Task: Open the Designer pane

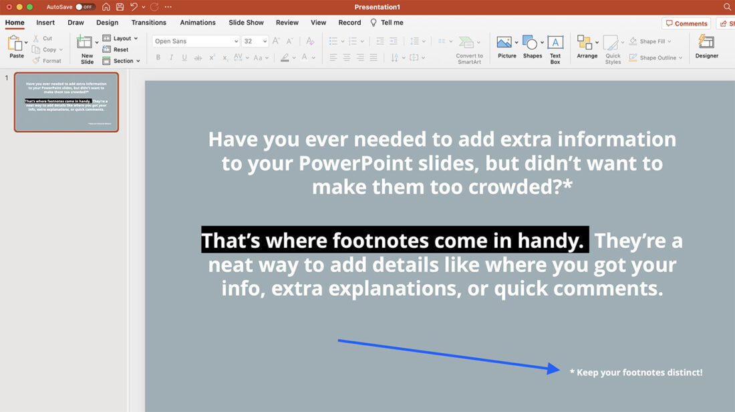Action: point(706,45)
